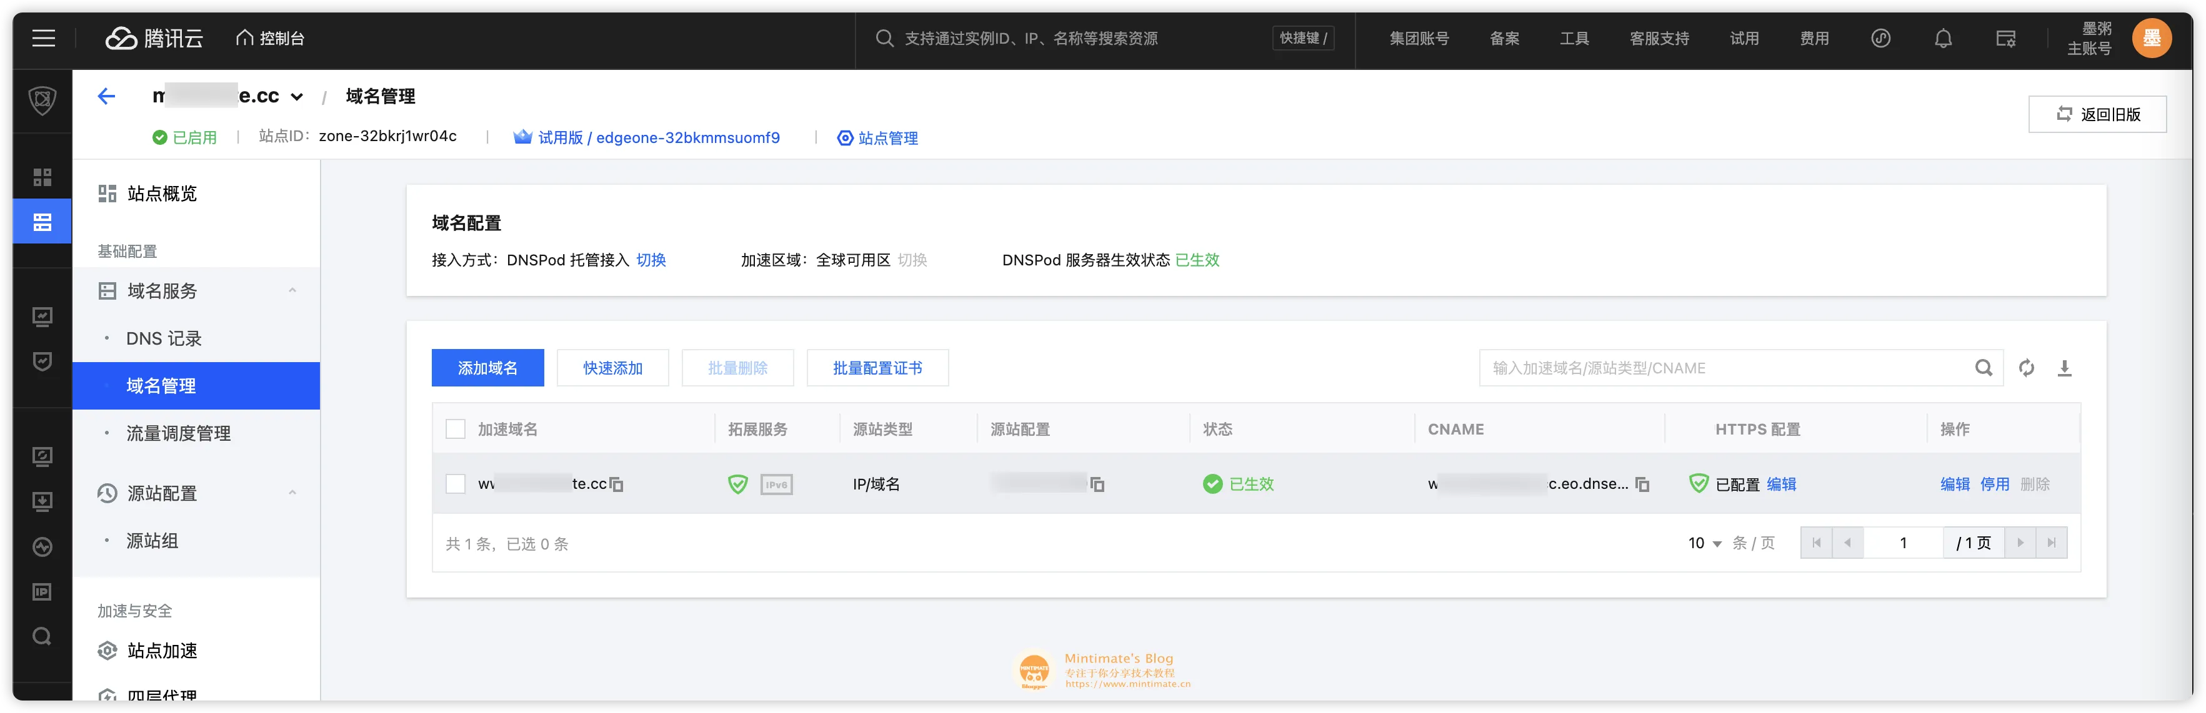Click the back arrow beside the domain name
Screen dimensions: 2206x713
[106, 96]
